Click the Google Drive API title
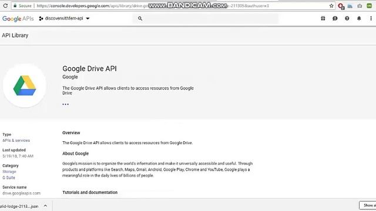The image size is (376, 211). (x=89, y=69)
